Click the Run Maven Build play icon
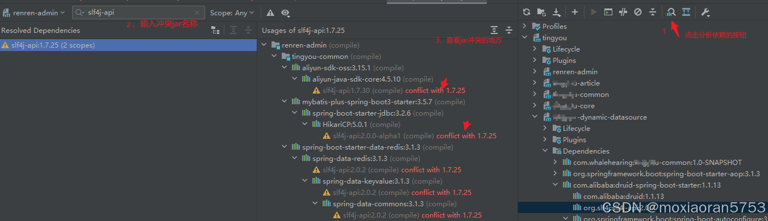Image resolution: width=768 pixels, height=221 pixels. click(x=594, y=12)
